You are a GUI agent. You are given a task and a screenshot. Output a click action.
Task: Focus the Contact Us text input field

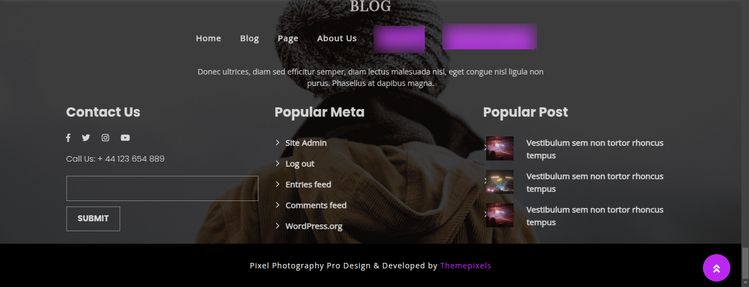(x=162, y=188)
